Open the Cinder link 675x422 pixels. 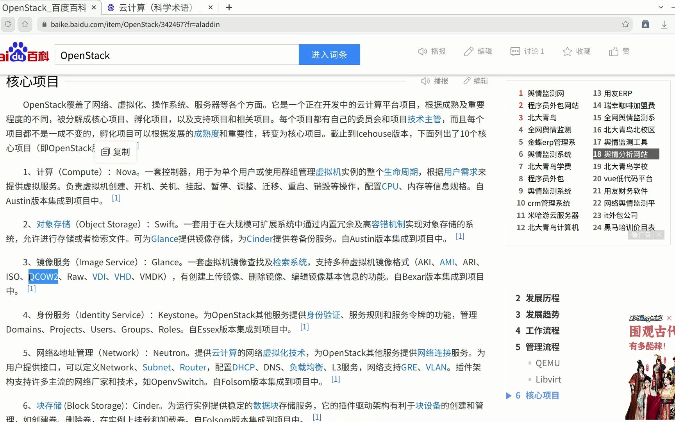(x=260, y=239)
